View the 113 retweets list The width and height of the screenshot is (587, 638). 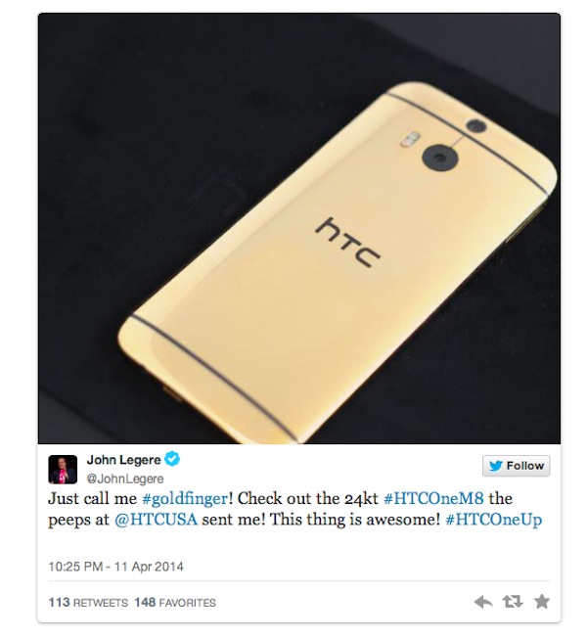[x=88, y=602]
